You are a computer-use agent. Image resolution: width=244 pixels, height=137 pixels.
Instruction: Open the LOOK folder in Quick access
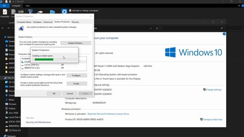[x=10, y=68]
